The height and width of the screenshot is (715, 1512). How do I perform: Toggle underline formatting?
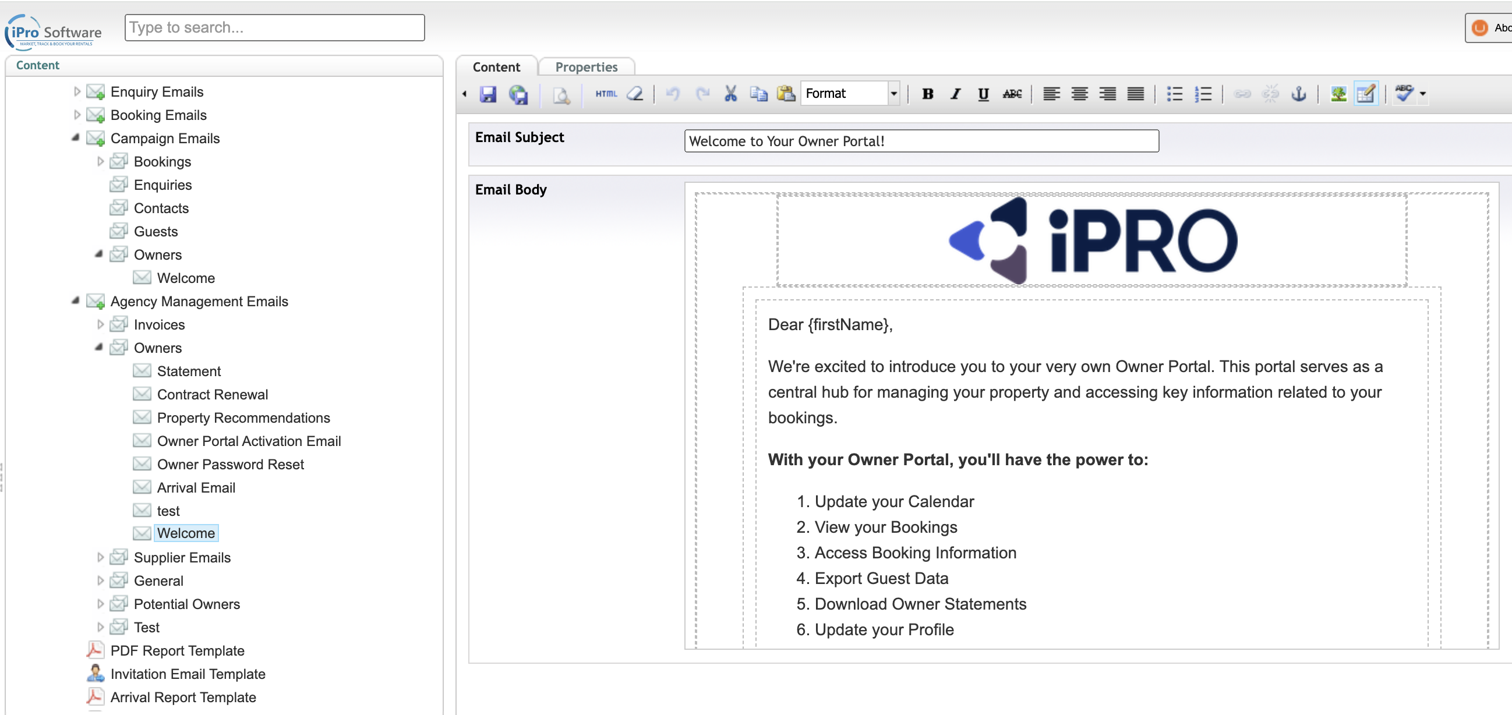coord(983,94)
